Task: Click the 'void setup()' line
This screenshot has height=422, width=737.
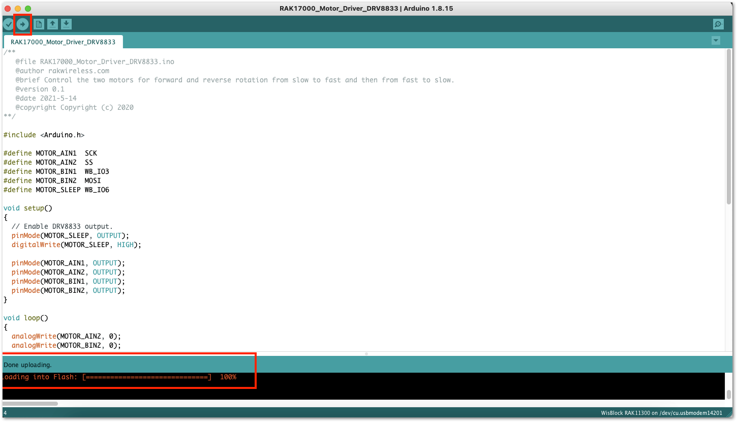Action: (27, 208)
